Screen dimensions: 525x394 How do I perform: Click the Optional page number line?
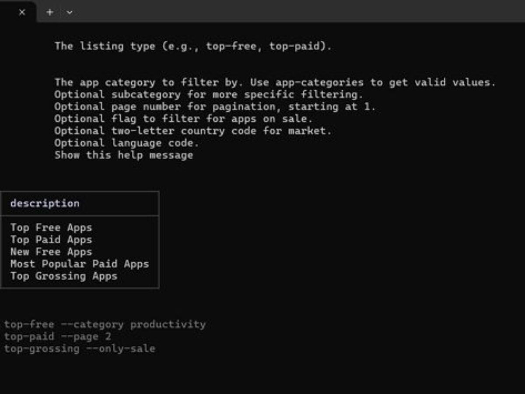(215, 107)
